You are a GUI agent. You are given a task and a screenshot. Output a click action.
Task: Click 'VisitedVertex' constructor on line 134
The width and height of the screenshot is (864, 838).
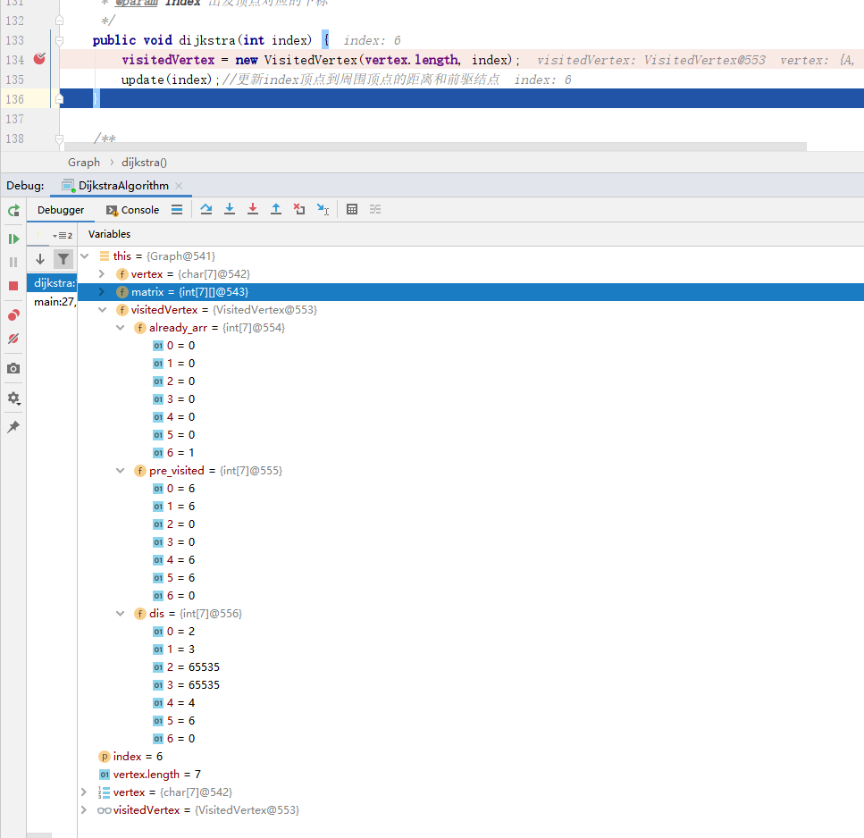point(310,60)
